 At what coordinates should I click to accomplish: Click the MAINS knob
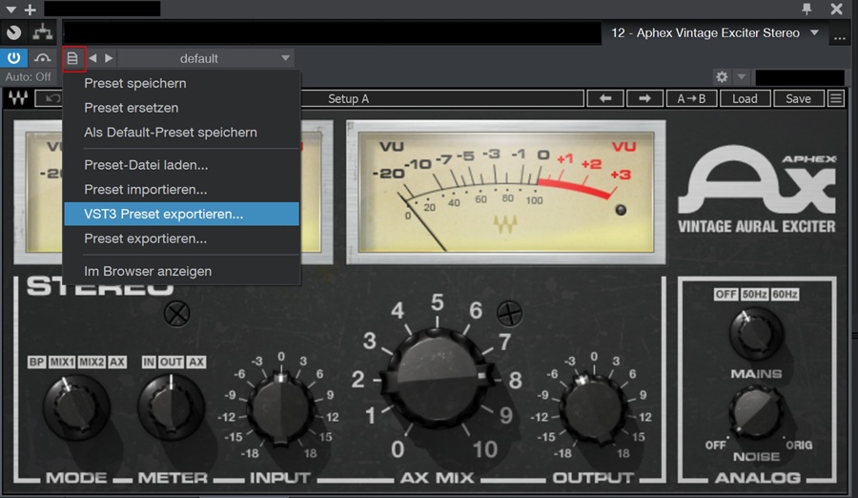click(x=756, y=334)
